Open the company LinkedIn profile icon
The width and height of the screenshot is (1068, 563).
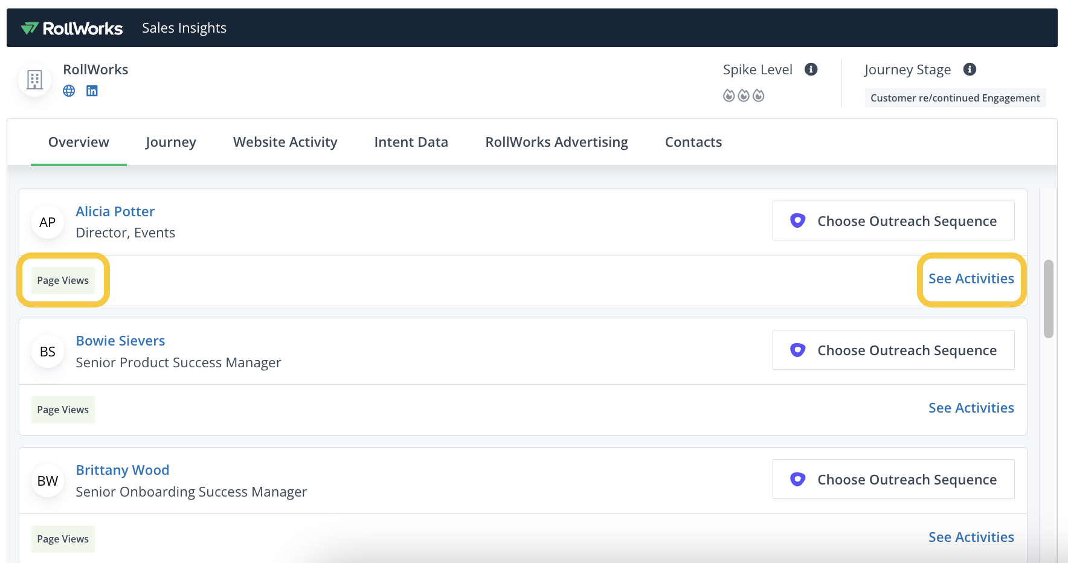92,91
